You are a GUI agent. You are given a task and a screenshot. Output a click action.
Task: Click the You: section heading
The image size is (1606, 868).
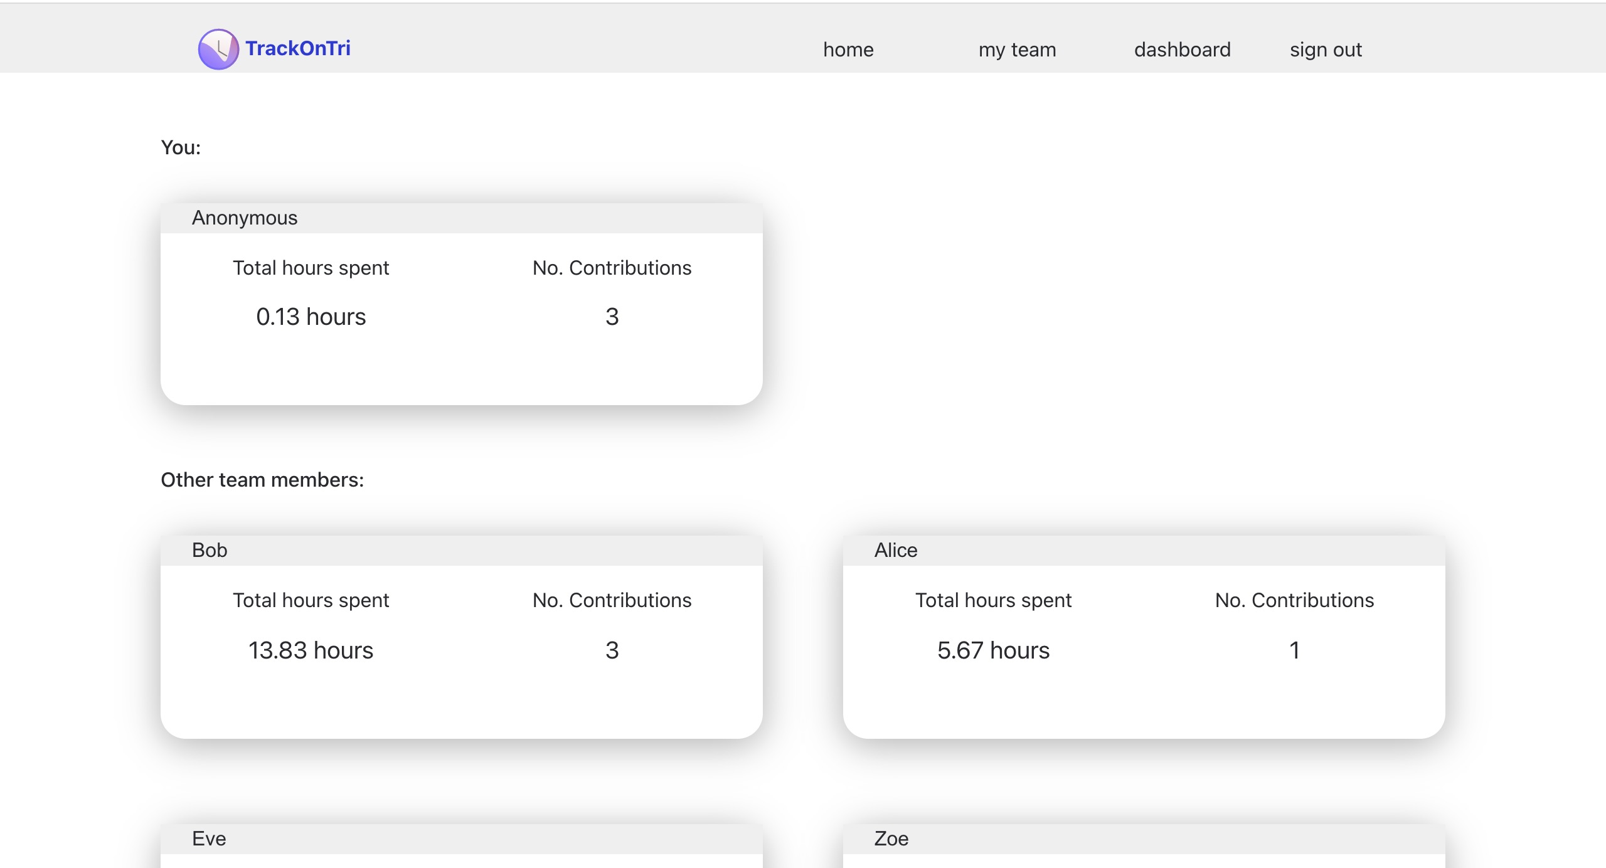pyautogui.click(x=181, y=147)
